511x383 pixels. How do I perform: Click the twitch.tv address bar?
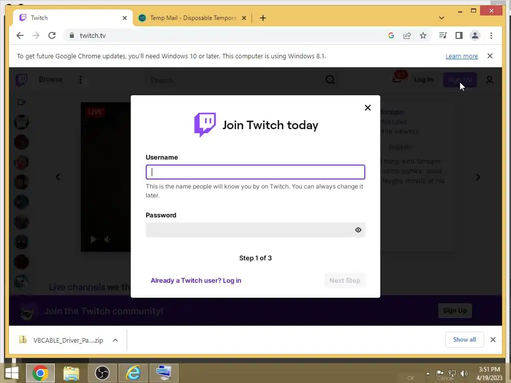pyautogui.click(x=225, y=35)
